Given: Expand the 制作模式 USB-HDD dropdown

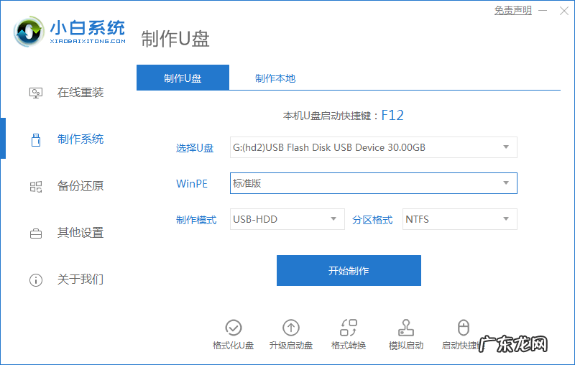Looking at the screenshot, I should tap(287, 219).
